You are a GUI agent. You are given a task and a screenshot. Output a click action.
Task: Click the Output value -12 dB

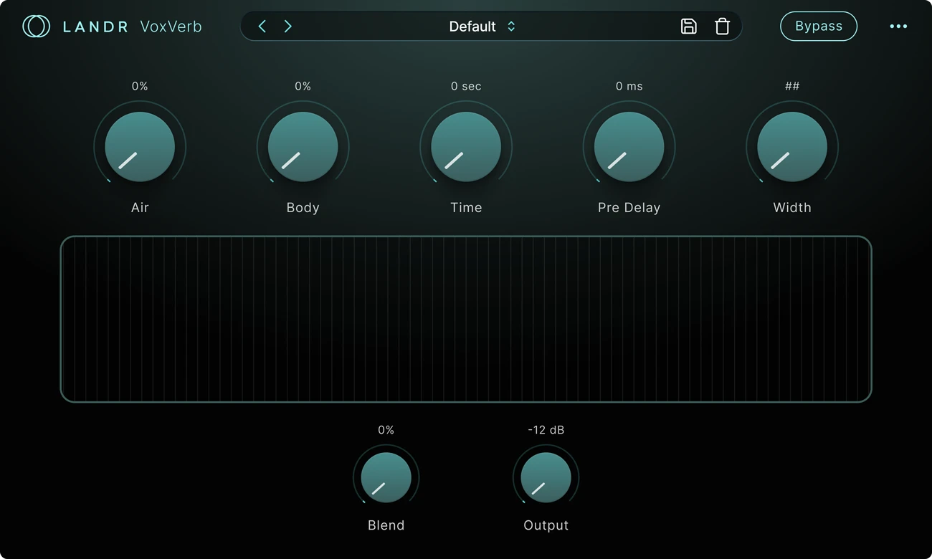546,430
